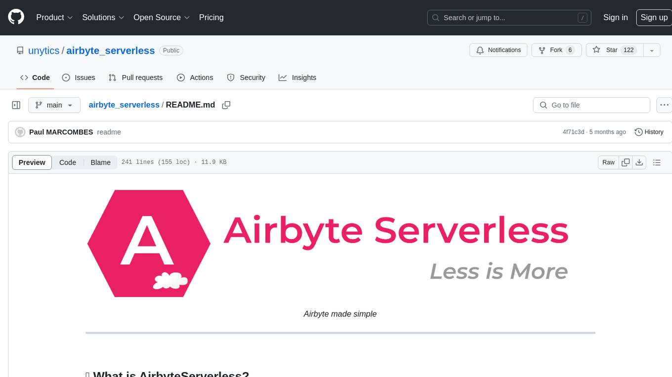The height and width of the screenshot is (377, 672).
Task: Open the Pricing page
Action: [x=211, y=17]
